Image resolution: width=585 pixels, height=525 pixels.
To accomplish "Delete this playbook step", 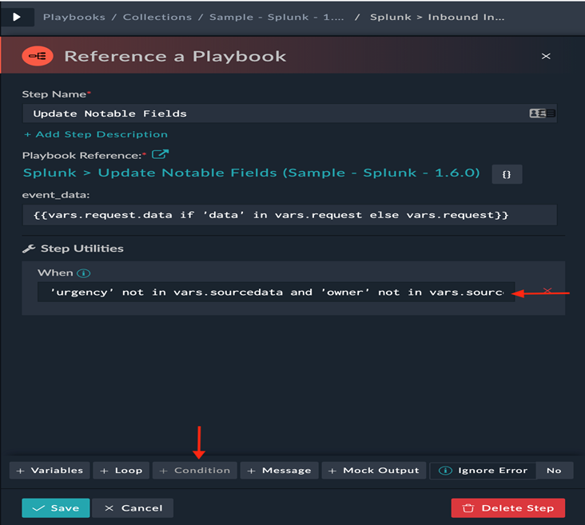I will pos(507,508).
